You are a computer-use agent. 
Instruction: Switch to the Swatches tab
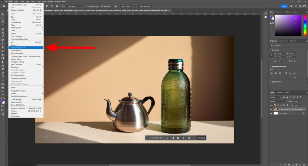pos(279,12)
